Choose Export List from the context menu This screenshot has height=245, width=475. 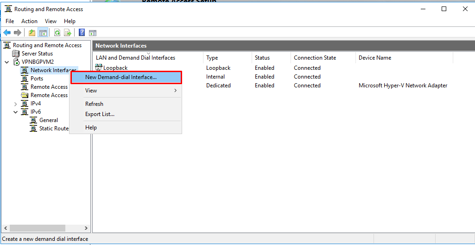(100, 114)
